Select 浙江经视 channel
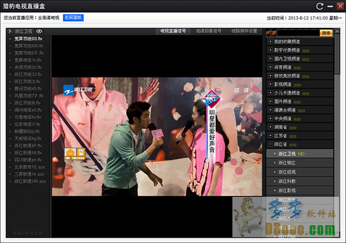The height and width of the screenshot is (243, 346). click(300, 172)
